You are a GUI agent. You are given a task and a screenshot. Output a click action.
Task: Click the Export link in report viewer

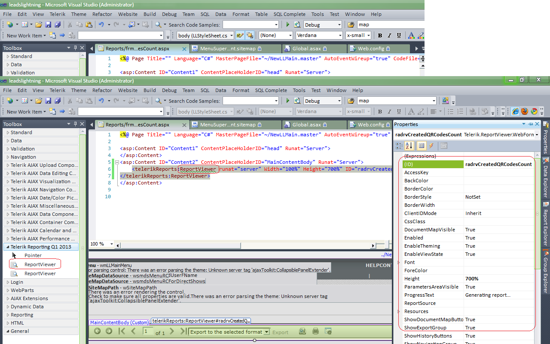[x=280, y=332]
